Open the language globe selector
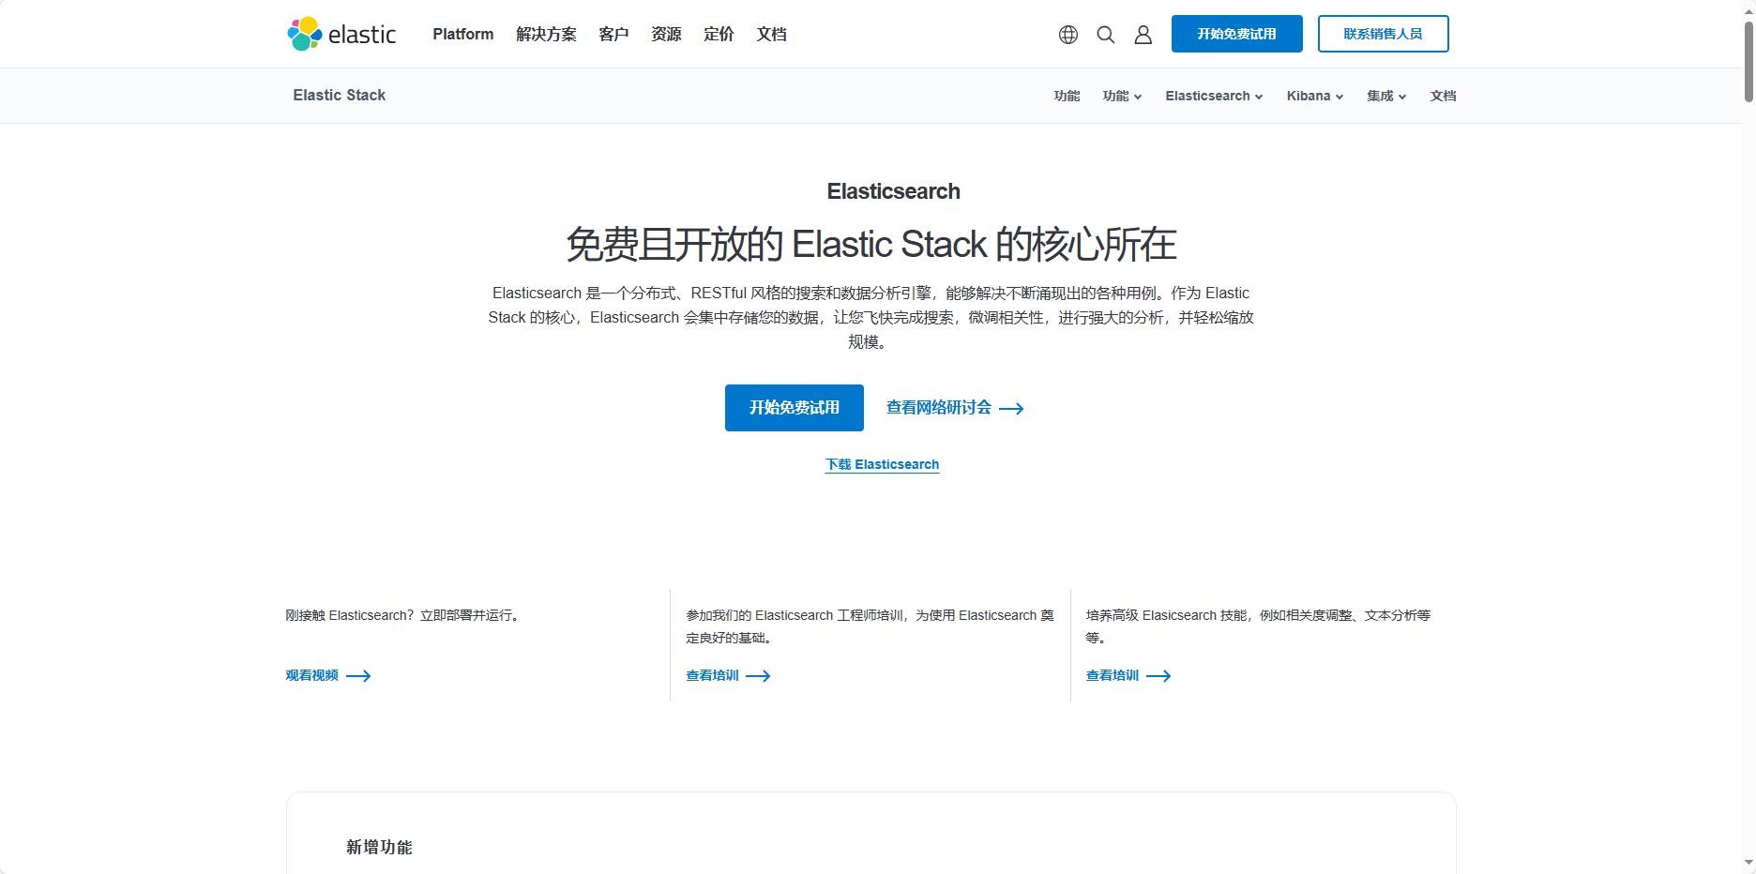Viewport: 1756px width, 874px height. coord(1067,35)
